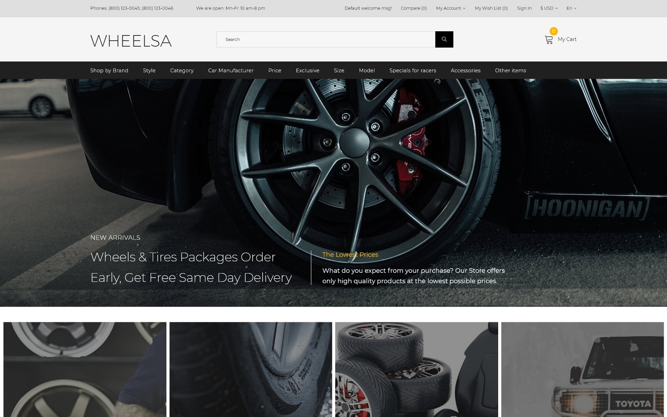Go to the Accessories menu
Screen dimensions: 667x417
466,70
